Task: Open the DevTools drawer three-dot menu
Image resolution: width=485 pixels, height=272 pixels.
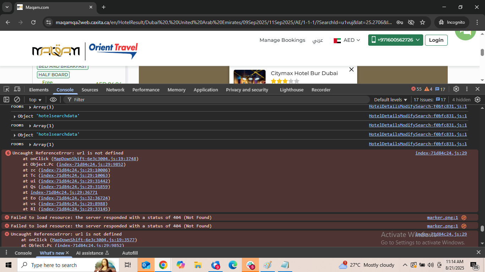Action: pyautogui.click(x=6, y=253)
